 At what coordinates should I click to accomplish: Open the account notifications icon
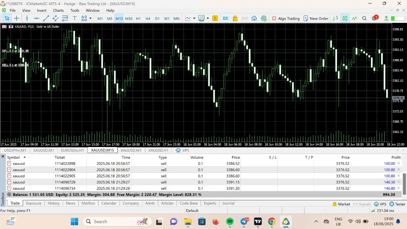coord(375,18)
